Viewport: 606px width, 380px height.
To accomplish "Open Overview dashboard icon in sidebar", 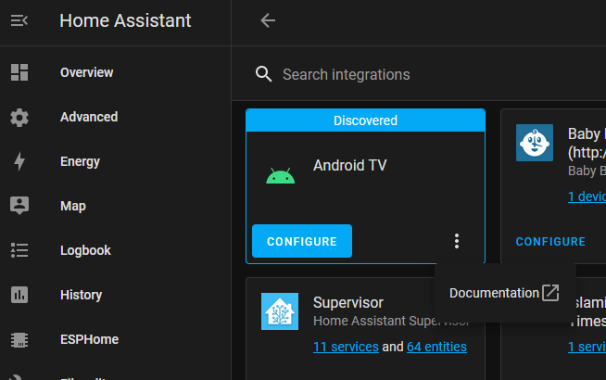I will click(x=19, y=72).
